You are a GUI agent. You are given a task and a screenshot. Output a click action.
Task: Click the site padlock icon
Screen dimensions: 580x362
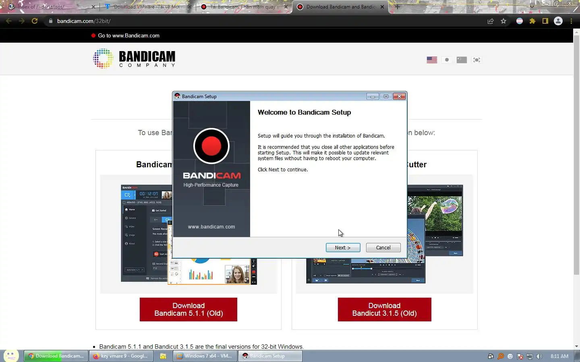50,21
